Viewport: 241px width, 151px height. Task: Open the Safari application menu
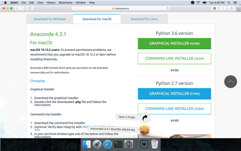(x=14, y=3)
